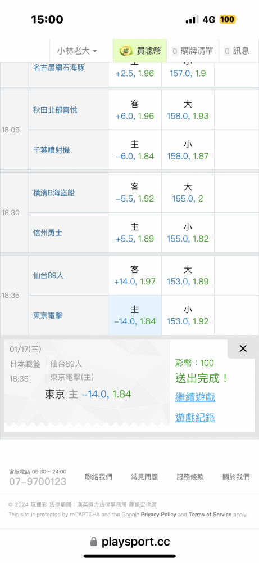Toggle the selected 主 −14.0 東京電擊 bet
Image resolution: width=259 pixels, height=563 pixels.
tap(135, 315)
